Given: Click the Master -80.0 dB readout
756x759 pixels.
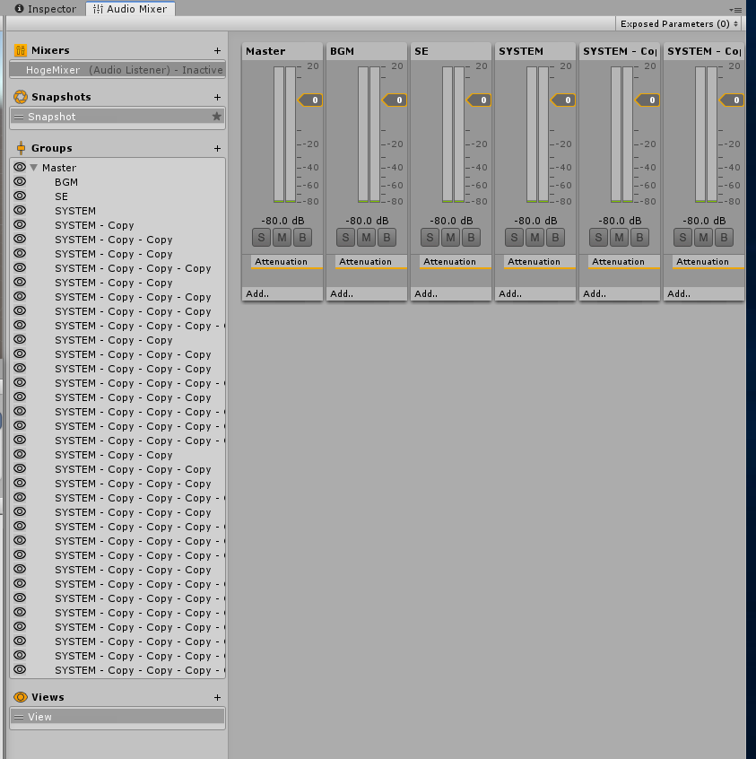Looking at the screenshot, I should [x=282, y=221].
